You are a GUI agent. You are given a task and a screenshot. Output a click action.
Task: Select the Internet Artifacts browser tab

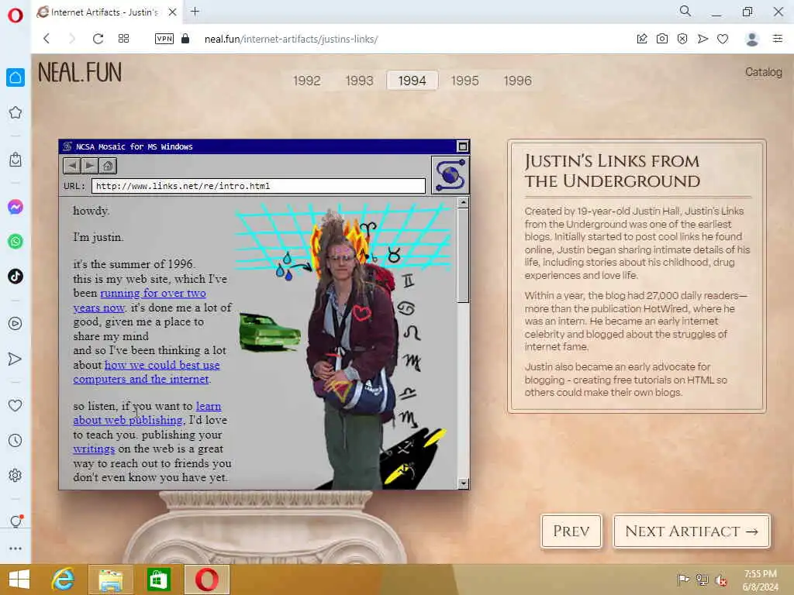click(x=106, y=12)
